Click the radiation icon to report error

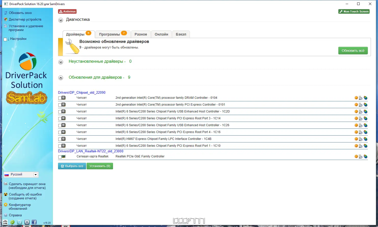(6, 194)
